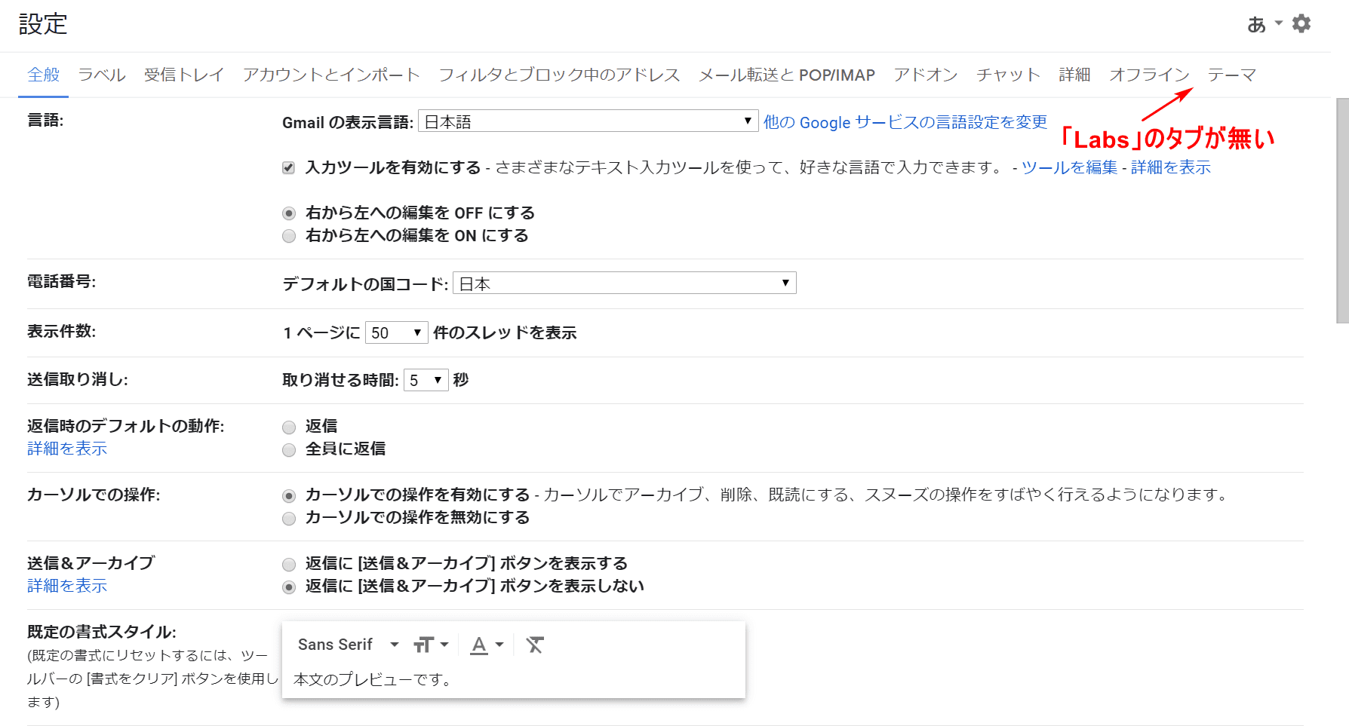The width and height of the screenshot is (1349, 726).
Task: Open the あ input tools button
Action: 1256,24
